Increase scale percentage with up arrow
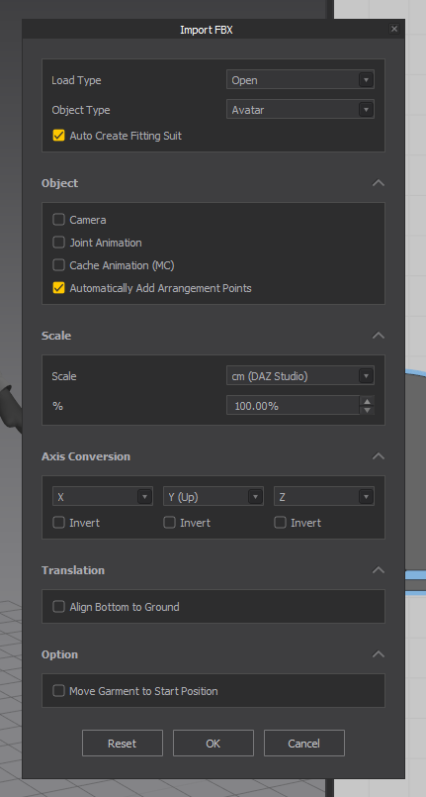Viewport: 426px width, 797px height. [x=367, y=401]
